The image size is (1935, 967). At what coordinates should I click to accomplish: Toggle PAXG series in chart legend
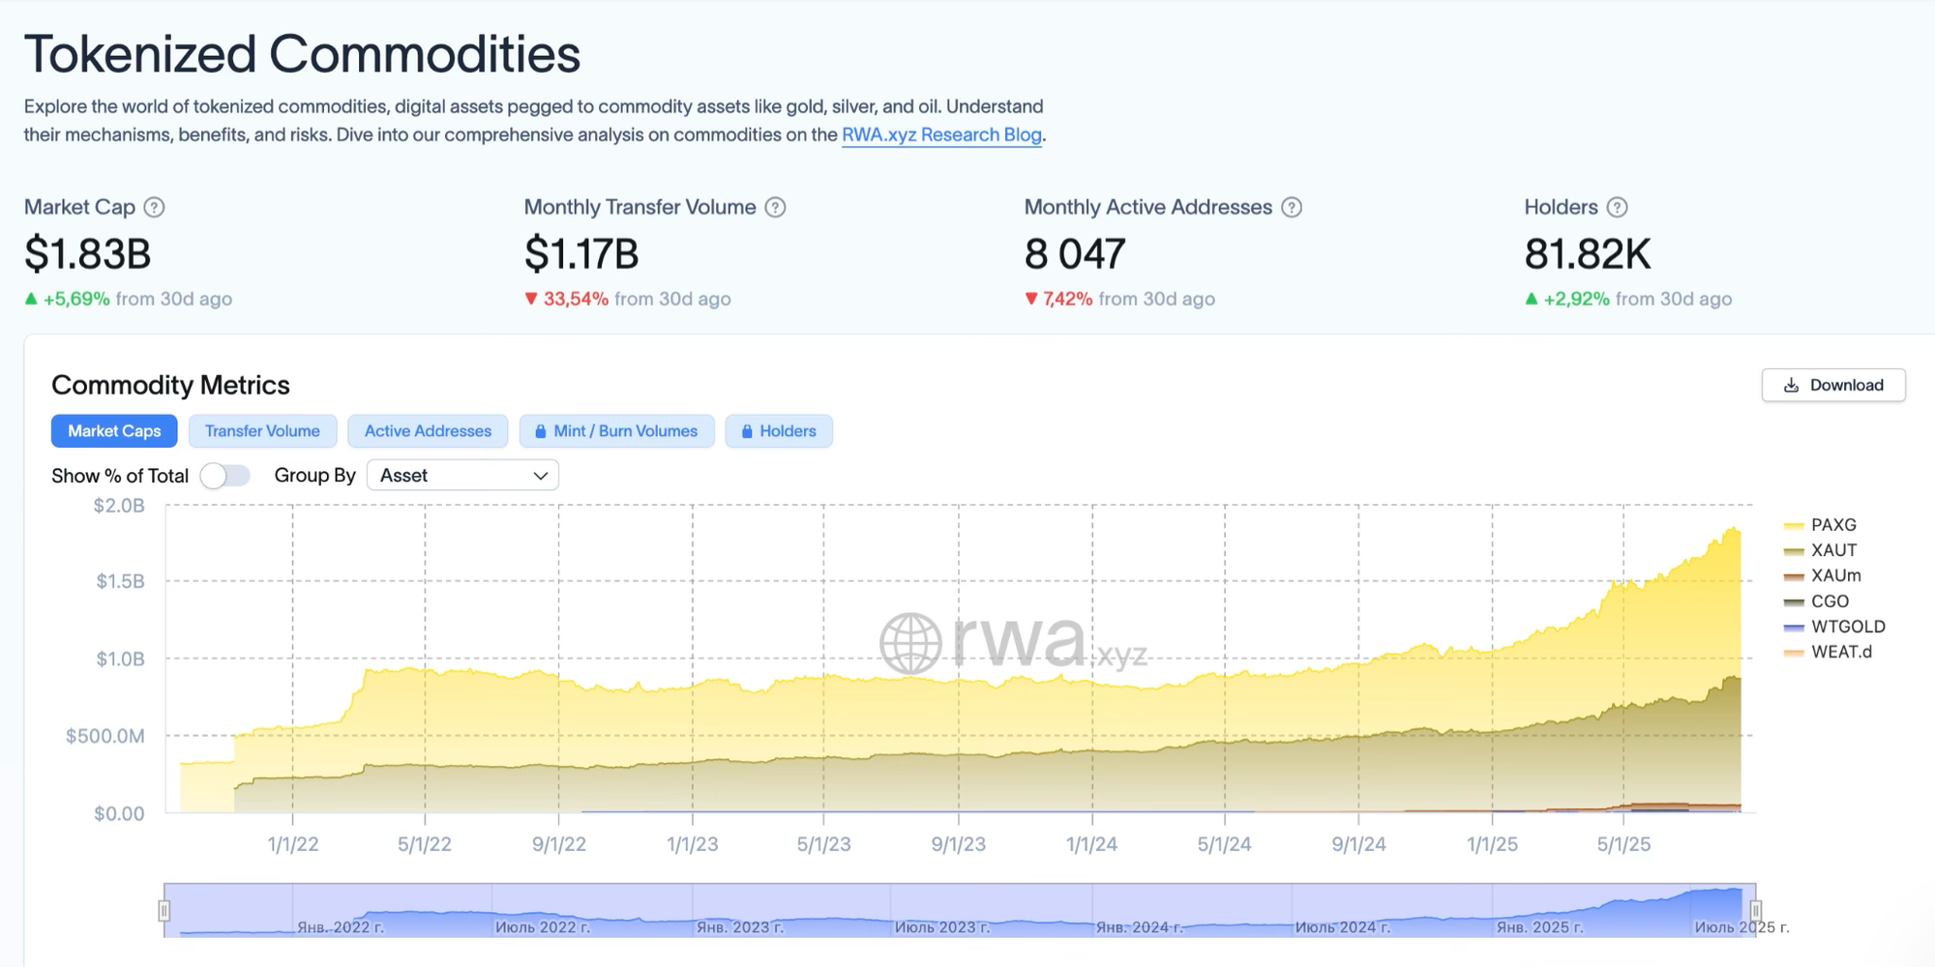[1832, 525]
